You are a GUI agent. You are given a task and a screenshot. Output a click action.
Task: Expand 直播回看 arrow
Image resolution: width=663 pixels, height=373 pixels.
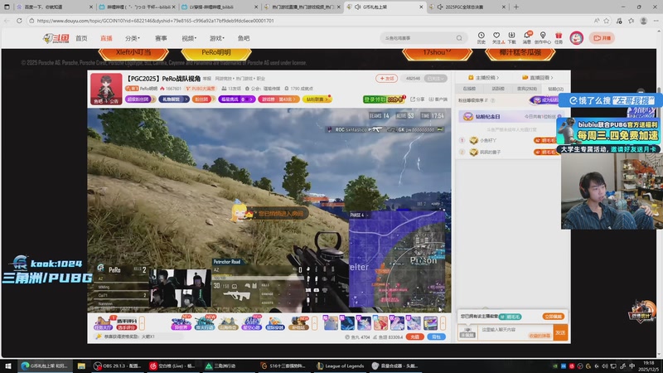(x=552, y=77)
